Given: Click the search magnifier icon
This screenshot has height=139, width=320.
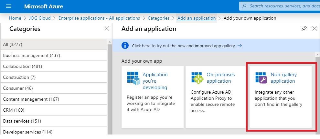Looking at the screenshot, I should coord(244,6).
